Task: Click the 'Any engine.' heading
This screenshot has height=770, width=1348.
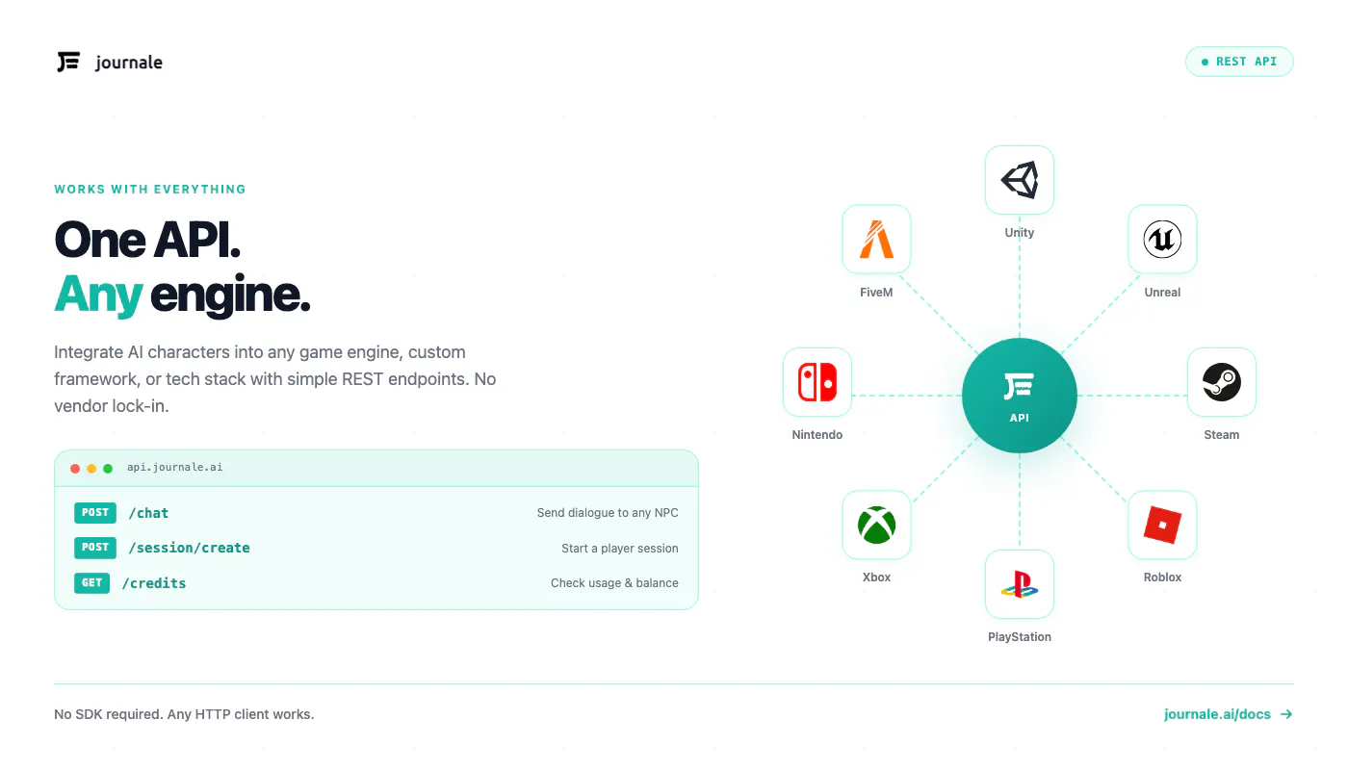Action: [x=183, y=295]
